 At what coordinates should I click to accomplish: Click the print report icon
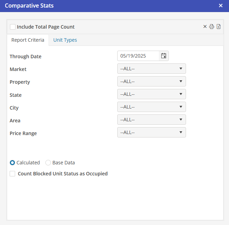212,27
